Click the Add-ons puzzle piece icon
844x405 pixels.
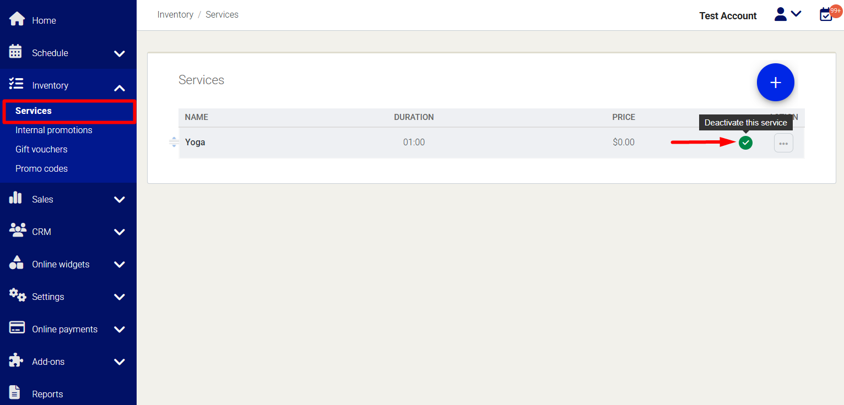(x=17, y=360)
